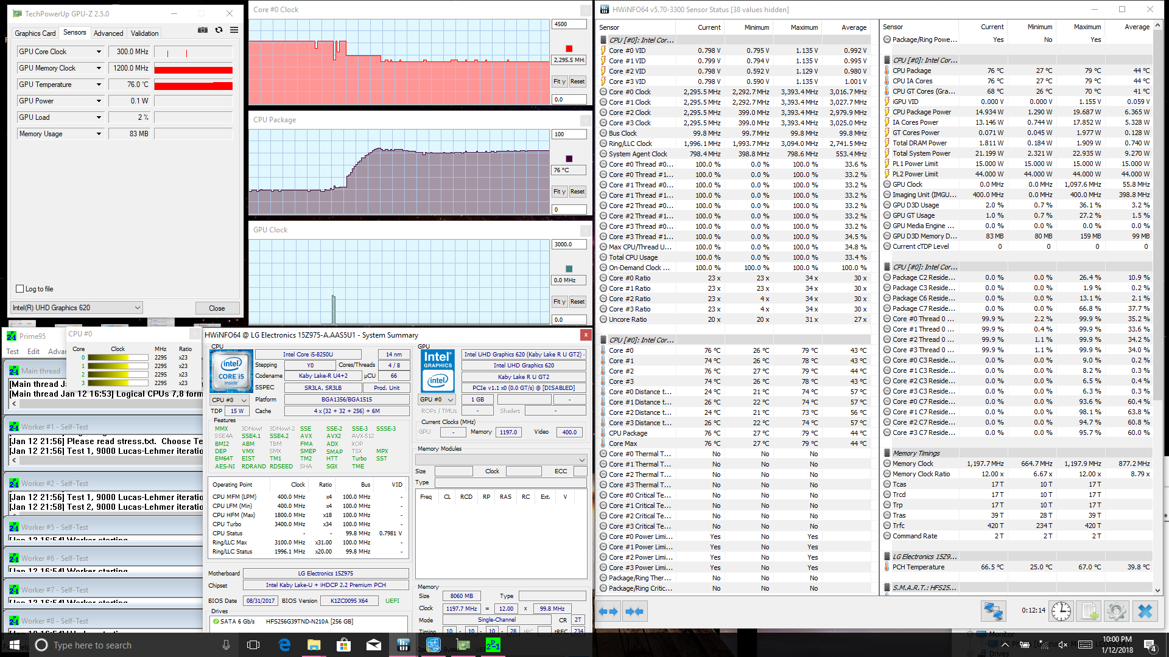
Task: Select the Core #0 Clock sensor row
Action: click(x=733, y=92)
